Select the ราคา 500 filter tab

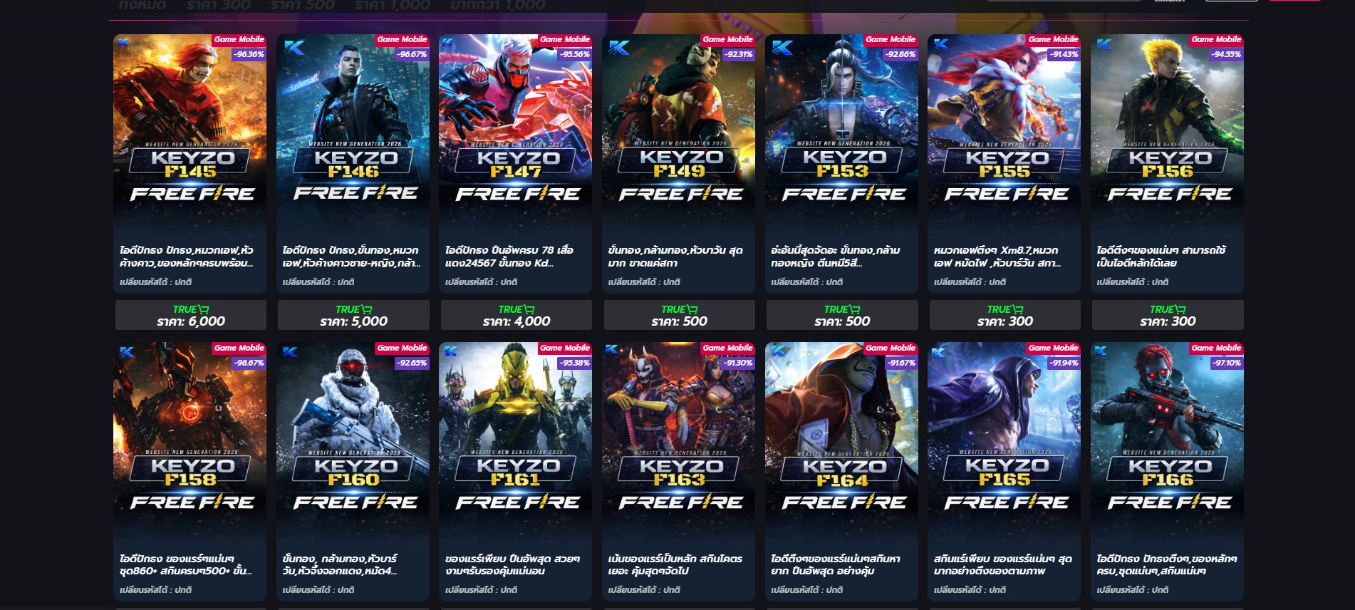(303, 5)
